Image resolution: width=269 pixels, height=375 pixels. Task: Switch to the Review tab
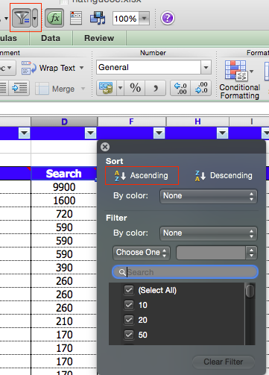click(x=99, y=38)
